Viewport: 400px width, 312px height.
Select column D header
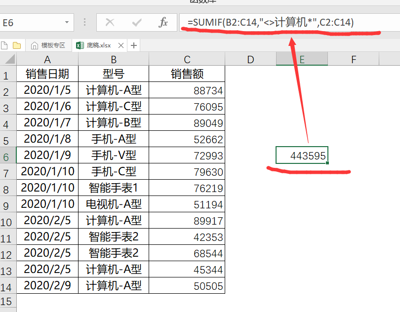click(250, 59)
